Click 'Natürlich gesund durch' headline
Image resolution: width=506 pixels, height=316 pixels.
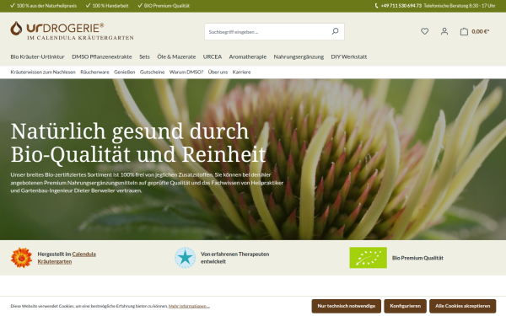tap(130, 131)
